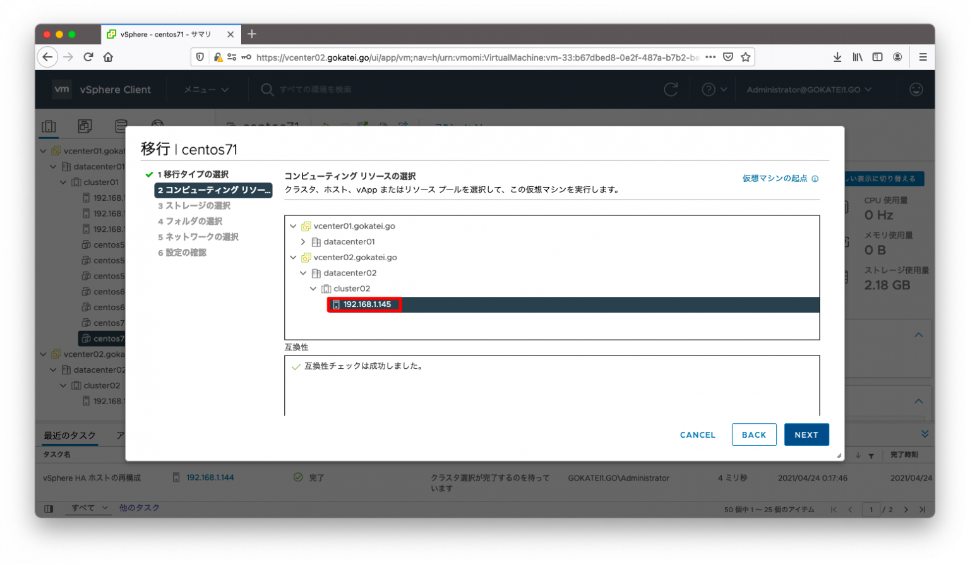Expand datacenter01 in the compute resource tree
The width and height of the screenshot is (970, 564).
[x=303, y=241]
